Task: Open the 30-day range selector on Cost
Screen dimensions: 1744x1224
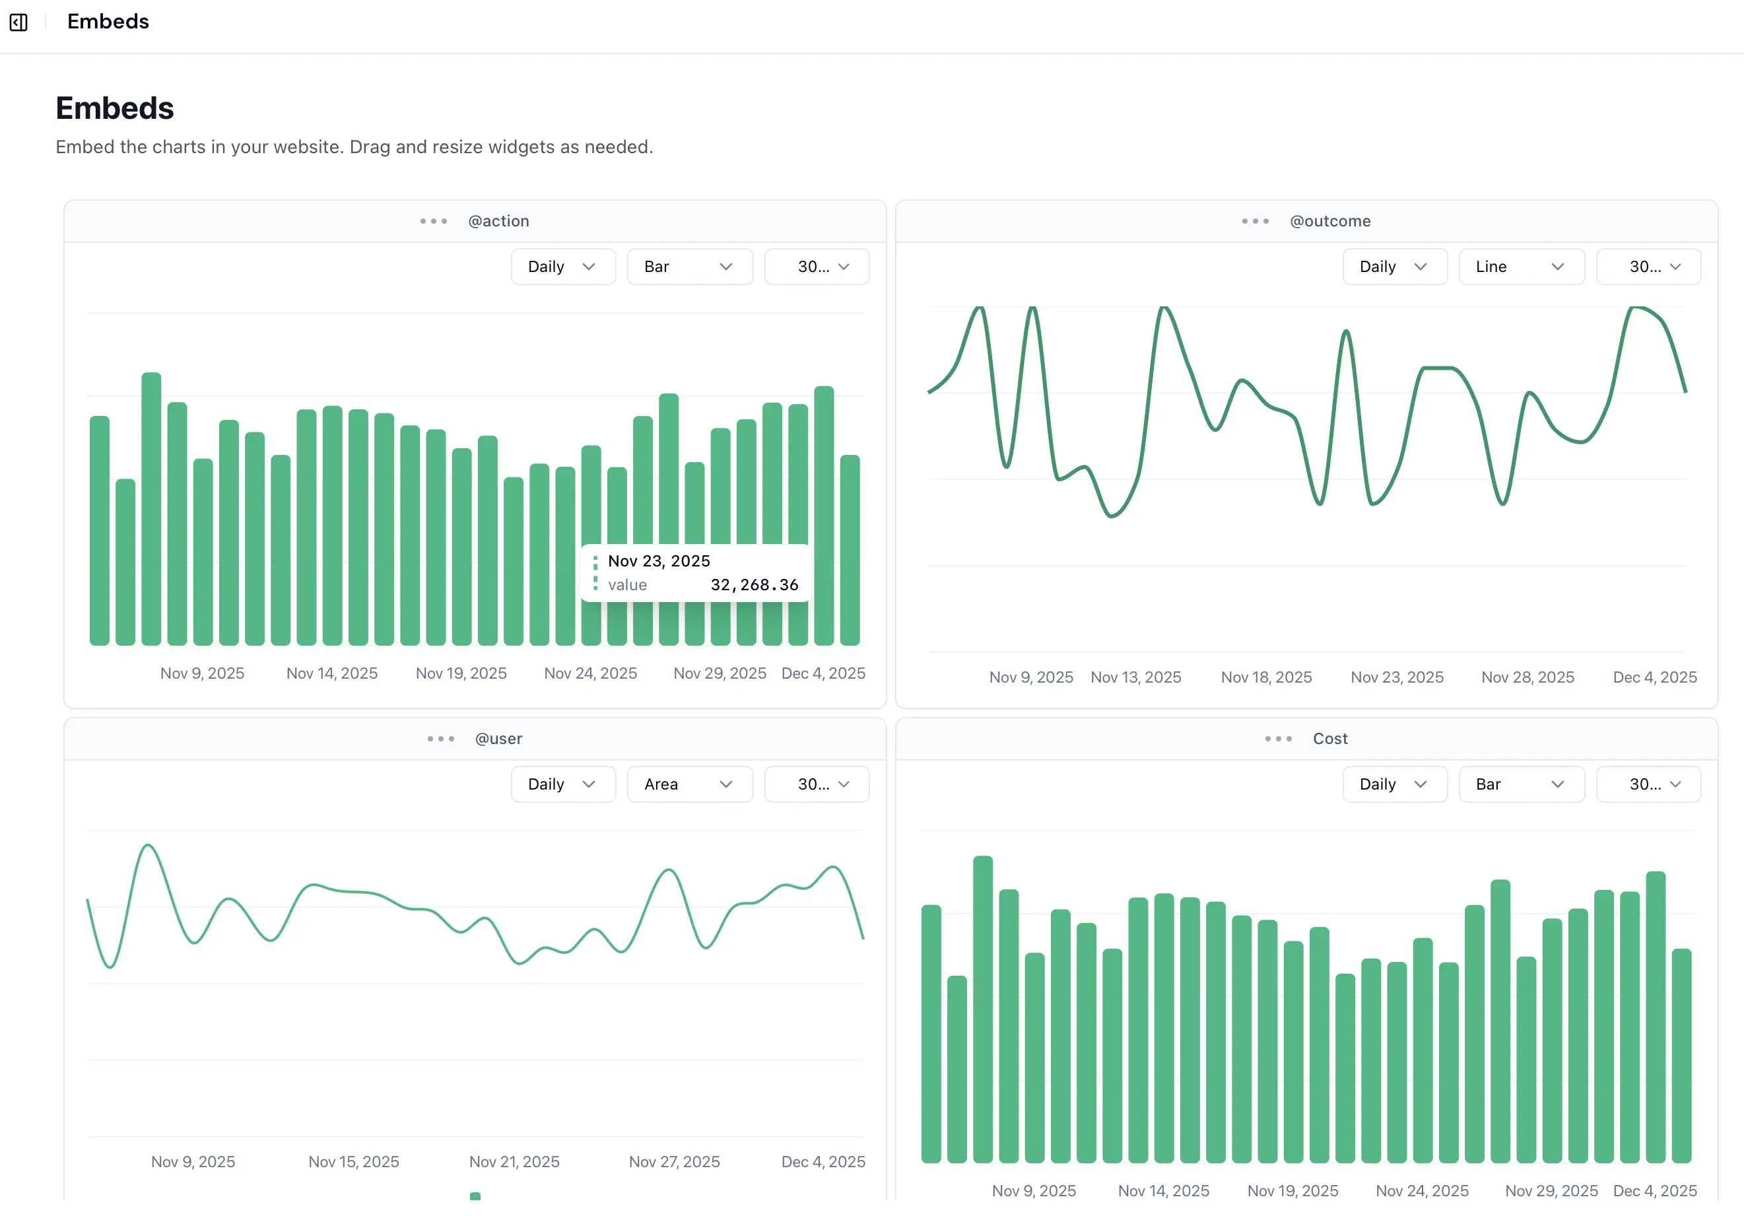Action: [1648, 784]
